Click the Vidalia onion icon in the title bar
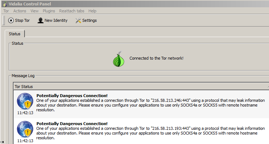The width and height of the screenshot is (269, 144). (x=5, y=4)
